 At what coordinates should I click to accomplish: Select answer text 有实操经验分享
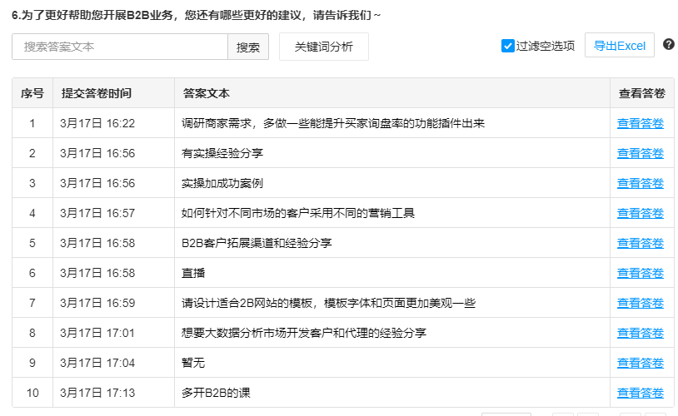[x=222, y=153]
